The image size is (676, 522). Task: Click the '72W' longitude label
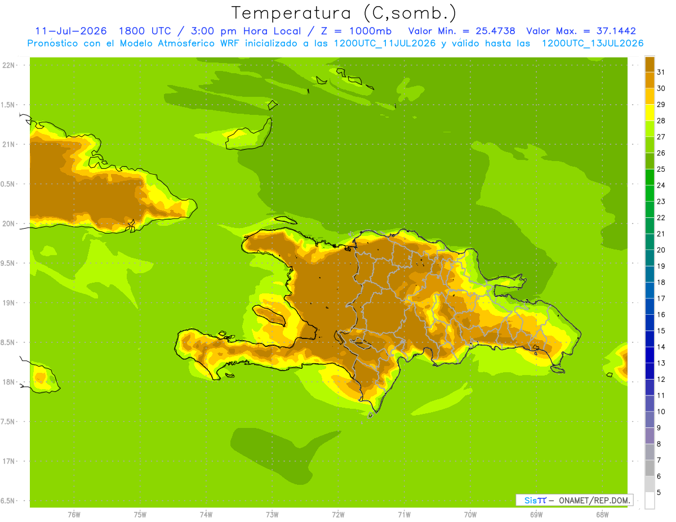[338, 515]
